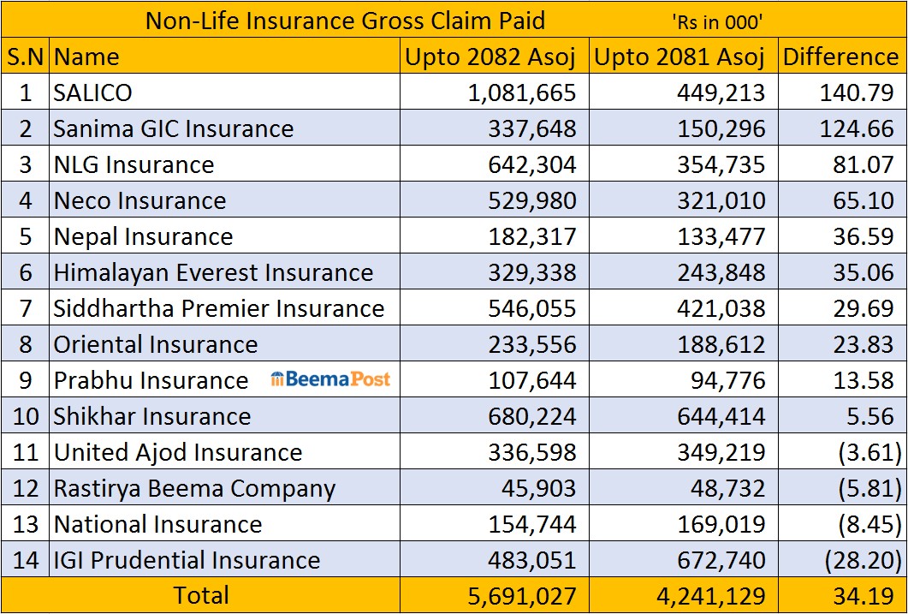Click Himalayan Everest Insurance 2081 value 243,848
Screen dimensions: 908x614
[x=721, y=272]
